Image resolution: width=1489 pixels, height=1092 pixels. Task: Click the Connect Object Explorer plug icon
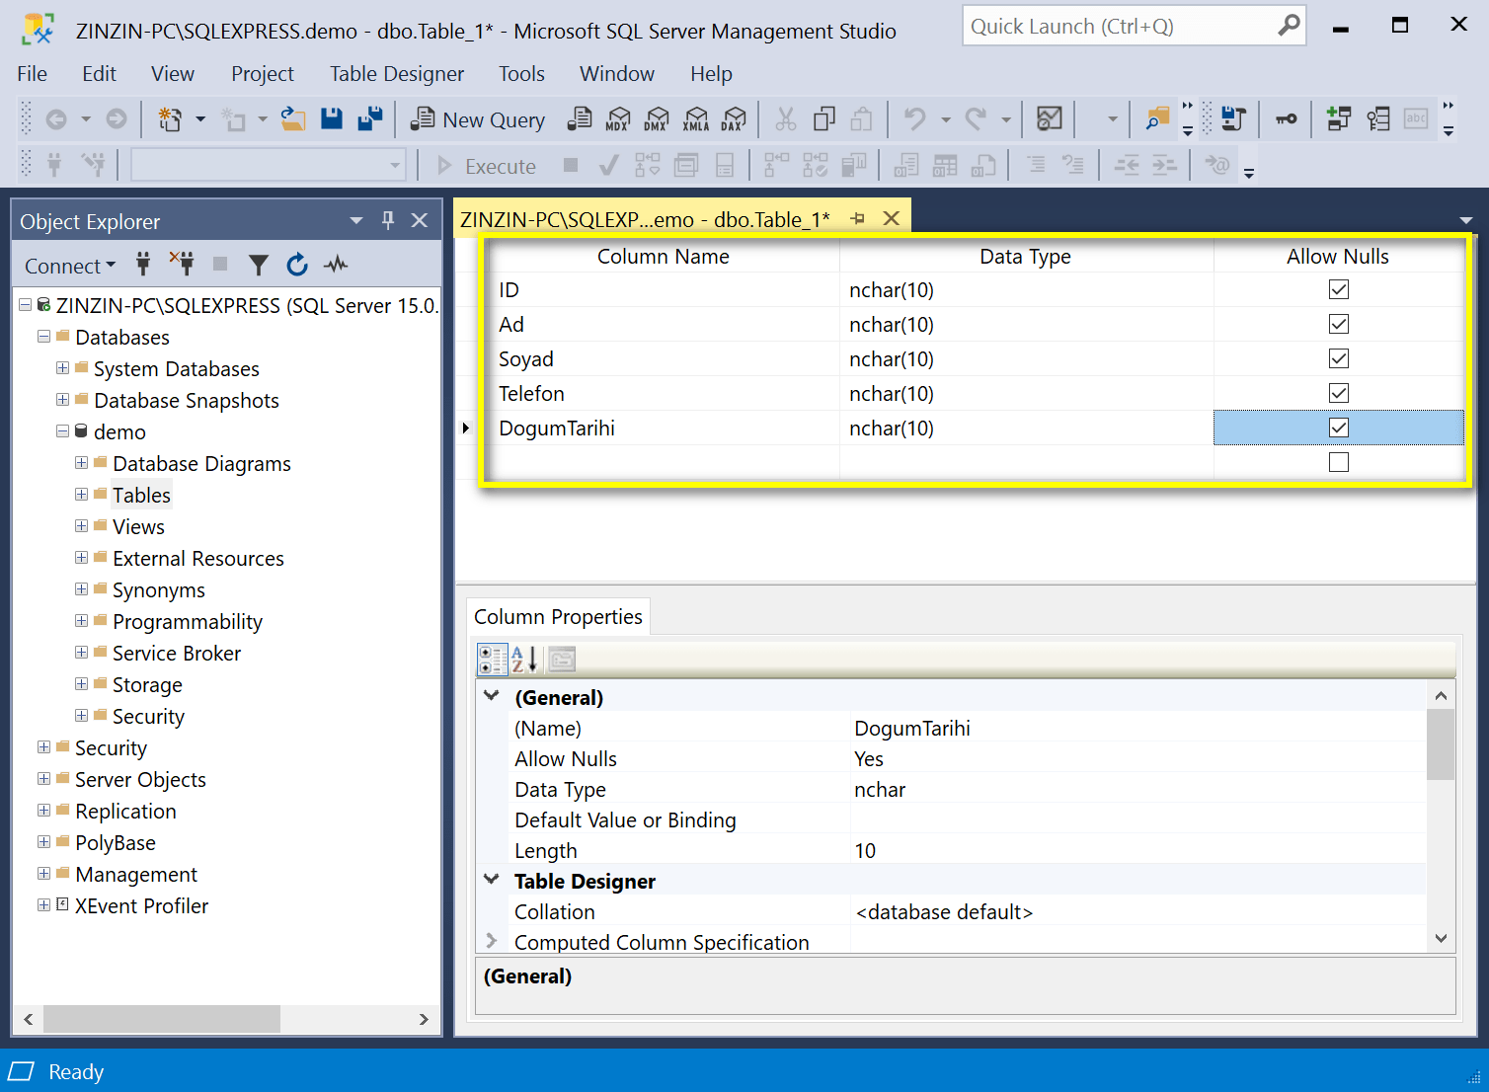(x=143, y=264)
